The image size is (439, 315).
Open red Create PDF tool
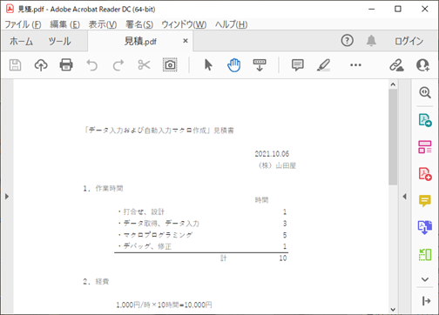pyautogui.click(x=425, y=174)
